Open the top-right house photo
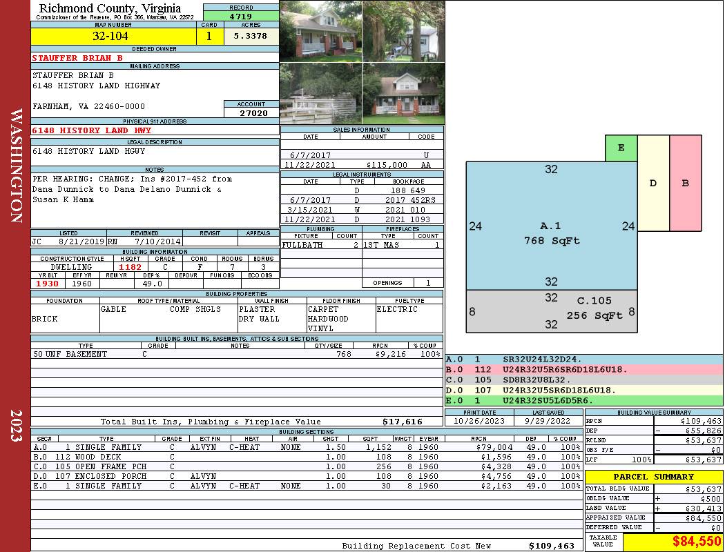725x552 pixels. tap(403, 31)
